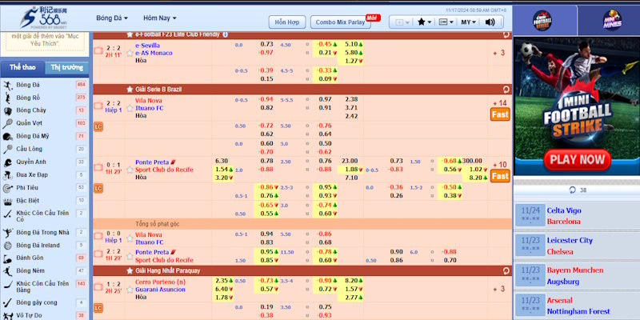The height and width of the screenshot is (320, 640).
Task: Open the Hôm Nay dropdown menu
Action: pyautogui.click(x=159, y=18)
